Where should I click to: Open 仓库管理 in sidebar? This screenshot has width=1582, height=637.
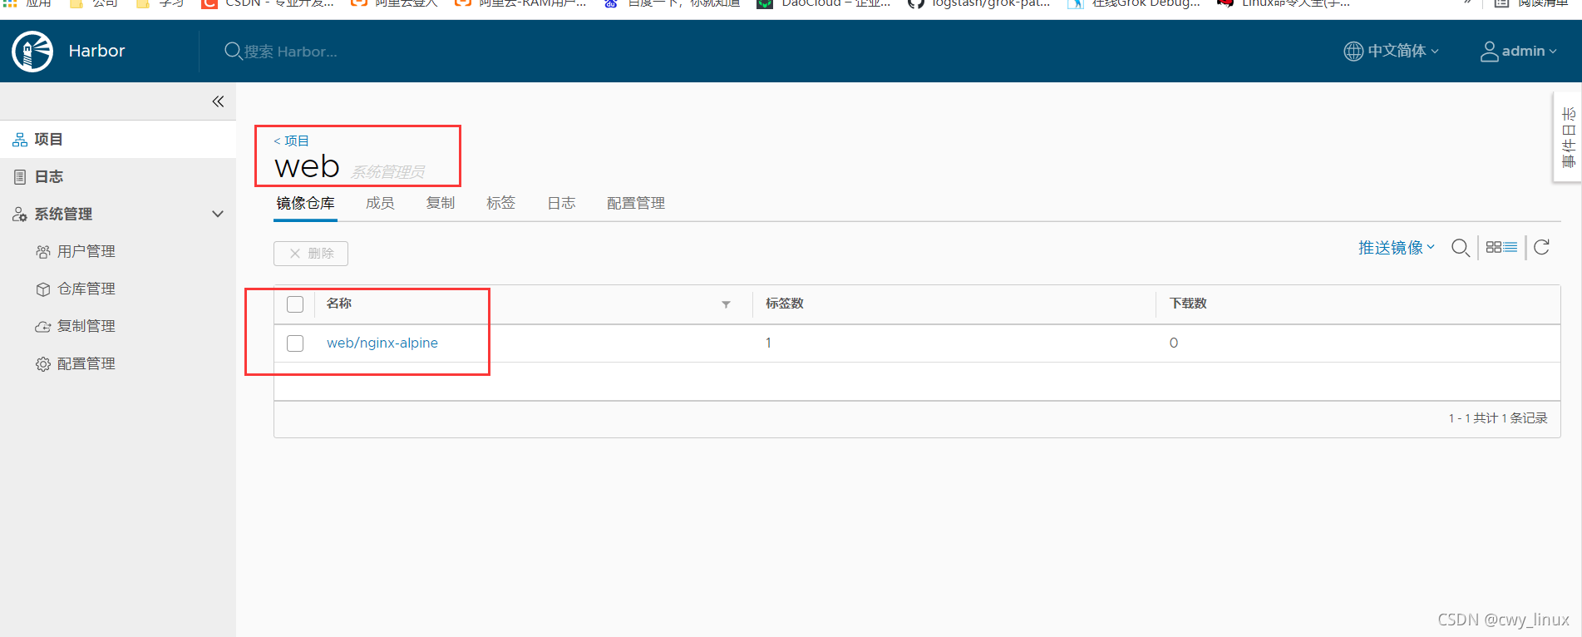pyautogui.click(x=86, y=289)
